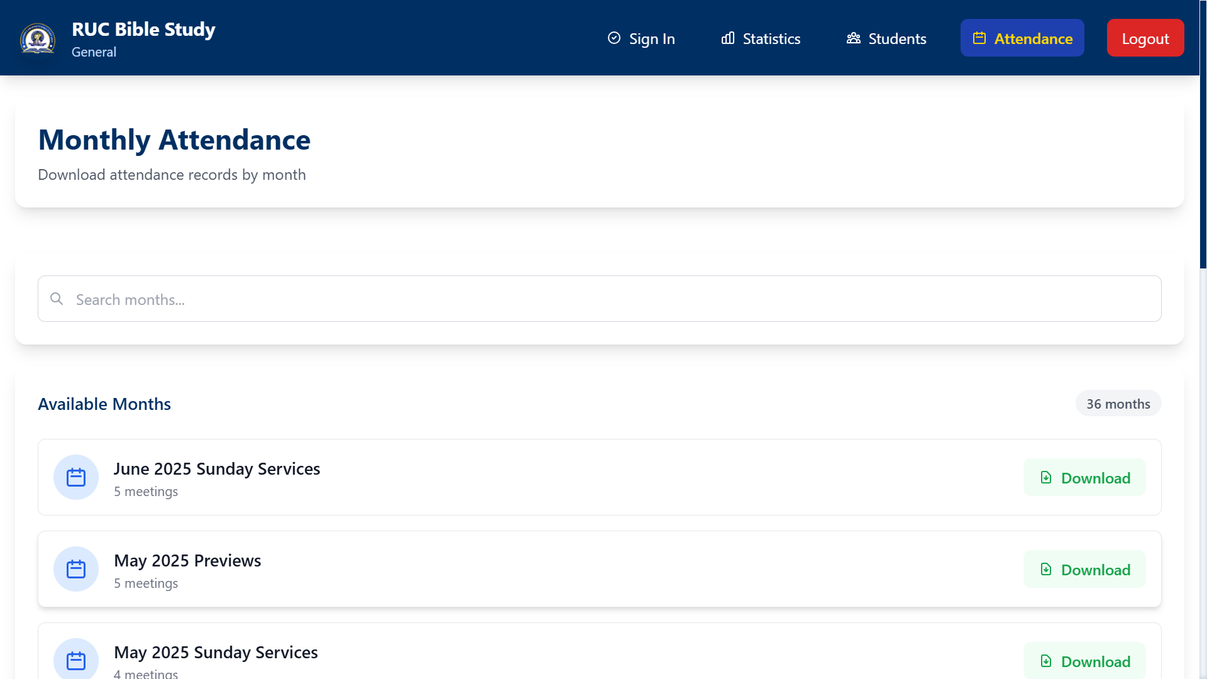Click the checkmark icon beside Sign In
This screenshot has width=1207, height=679.
(x=614, y=38)
